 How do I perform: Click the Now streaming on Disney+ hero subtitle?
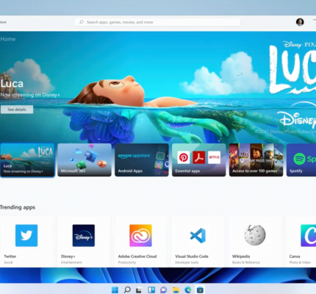[x=30, y=95]
